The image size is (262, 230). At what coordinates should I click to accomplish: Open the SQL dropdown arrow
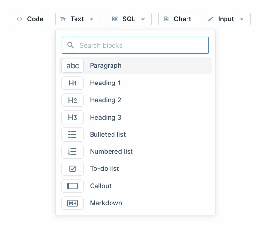pos(143,19)
